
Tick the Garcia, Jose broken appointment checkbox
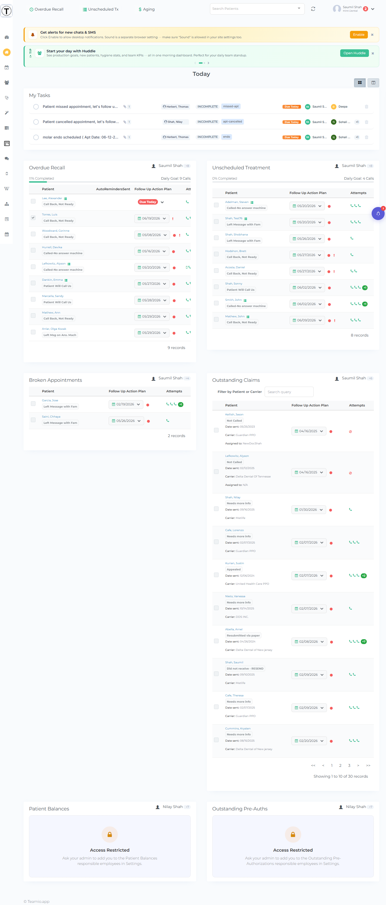(x=33, y=403)
